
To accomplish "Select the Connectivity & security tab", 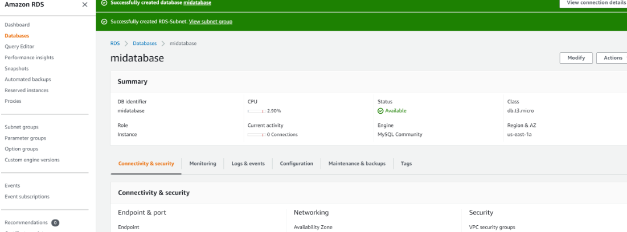I will tap(146, 163).
